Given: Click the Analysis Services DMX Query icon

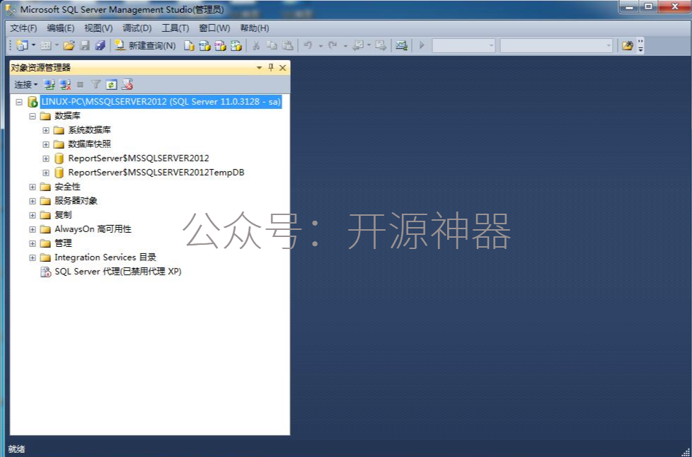Looking at the screenshot, I should (x=220, y=45).
